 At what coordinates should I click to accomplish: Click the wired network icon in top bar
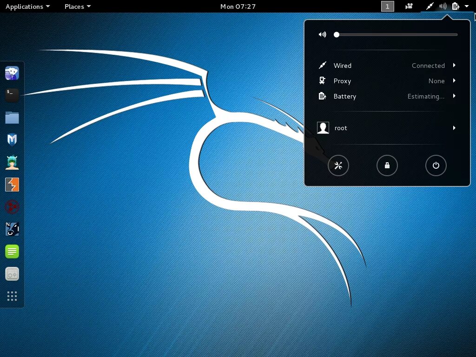[430, 6]
